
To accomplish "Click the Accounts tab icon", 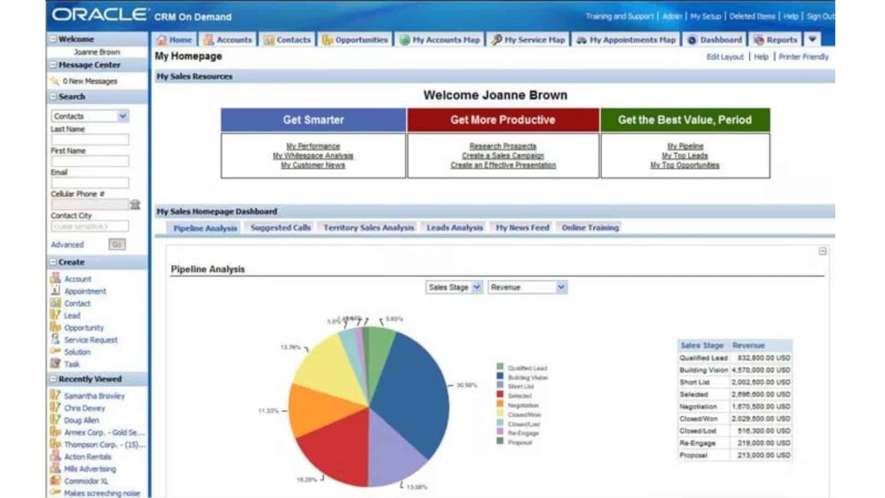I will pos(209,40).
